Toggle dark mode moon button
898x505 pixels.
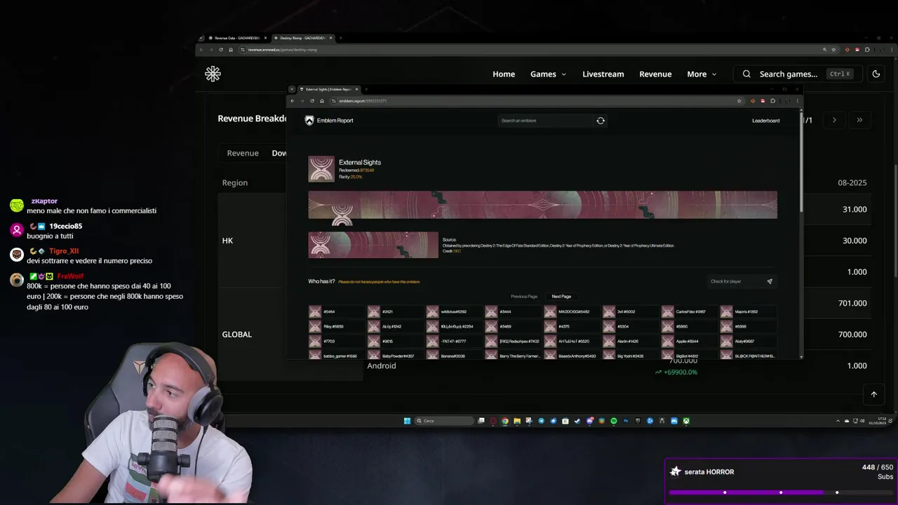(x=876, y=74)
